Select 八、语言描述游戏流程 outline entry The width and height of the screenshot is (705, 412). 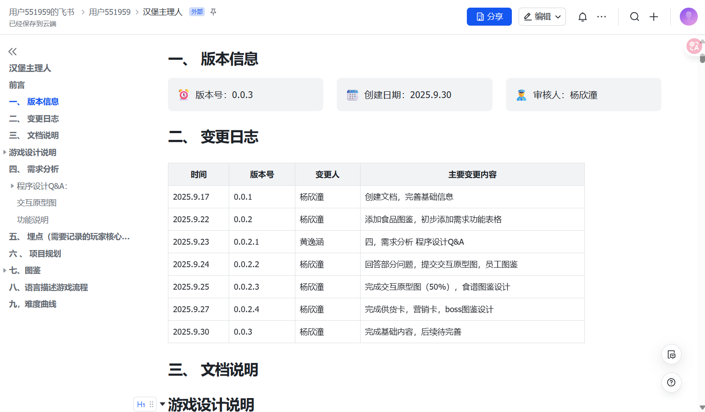(49, 287)
